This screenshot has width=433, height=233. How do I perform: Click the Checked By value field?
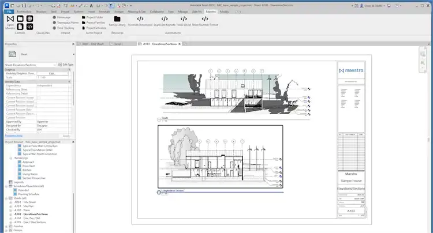(x=53, y=130)
